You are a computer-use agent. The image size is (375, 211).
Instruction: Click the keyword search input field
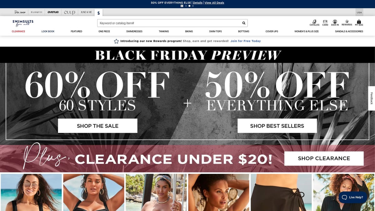[x=169, y=23]
